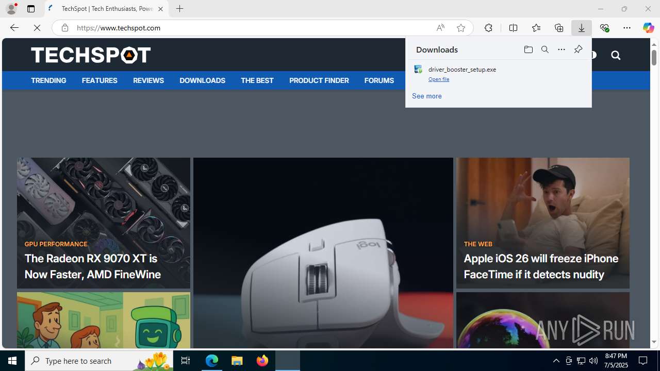Open the tab actions menu icon
The height and width of the screenshot is (371, 660).
click(x=31, y=9)
